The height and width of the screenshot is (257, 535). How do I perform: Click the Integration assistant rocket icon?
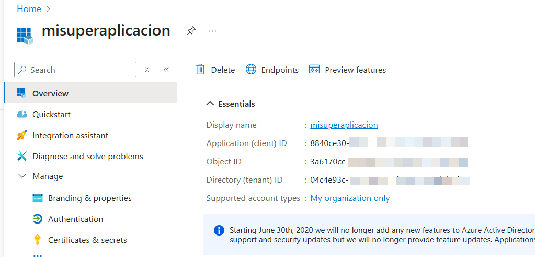pos(21,136)
